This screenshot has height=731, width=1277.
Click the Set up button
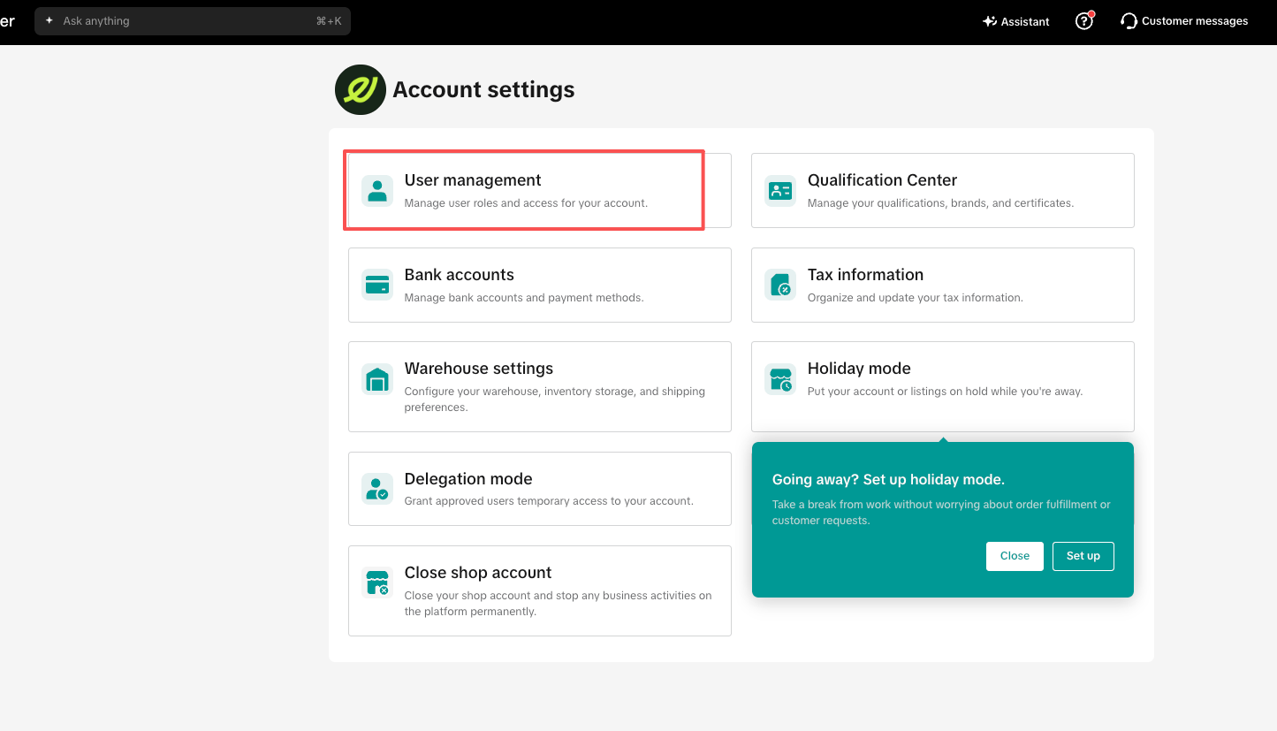point(1083,556)
